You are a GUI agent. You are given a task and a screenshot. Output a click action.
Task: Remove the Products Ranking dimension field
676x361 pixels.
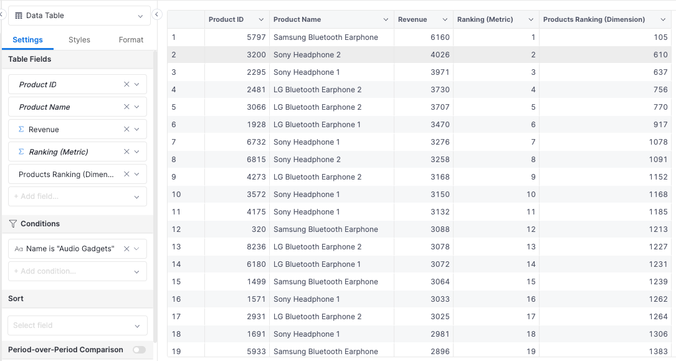(126, 174)
